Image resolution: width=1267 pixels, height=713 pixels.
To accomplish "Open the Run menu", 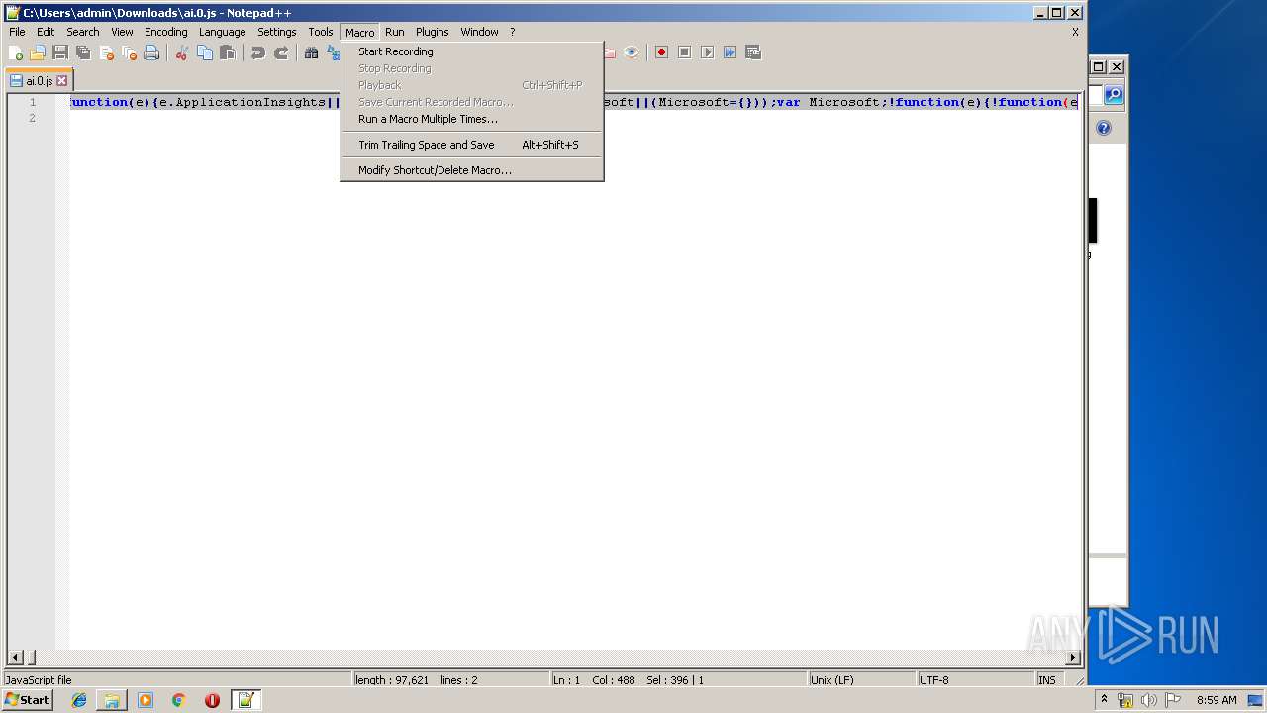I will (x=395, y=32).
